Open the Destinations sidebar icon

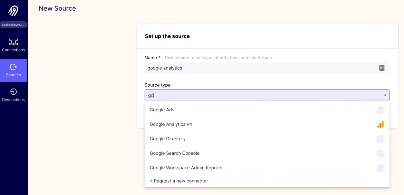14,92
